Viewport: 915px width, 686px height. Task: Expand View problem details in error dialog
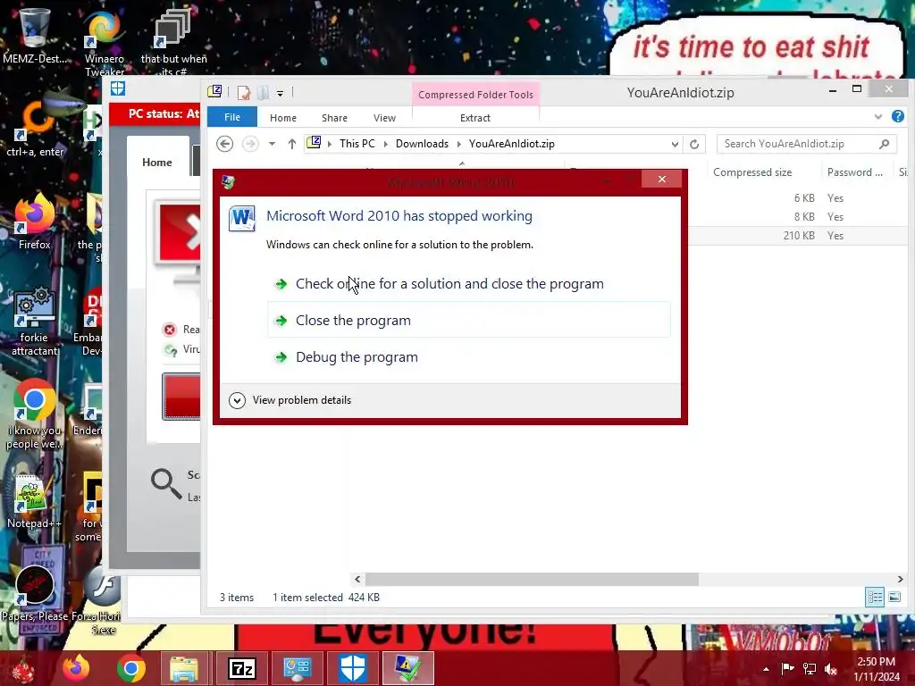[x=290, y=400]
